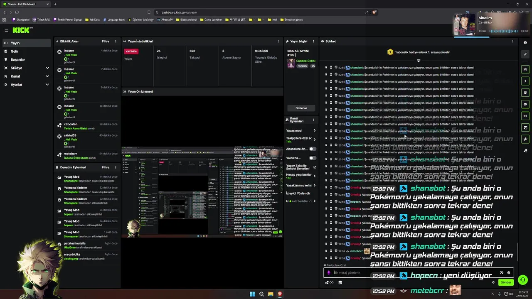Open the Yasaklanmış kelimeler arrow

[x=314, y=185]
